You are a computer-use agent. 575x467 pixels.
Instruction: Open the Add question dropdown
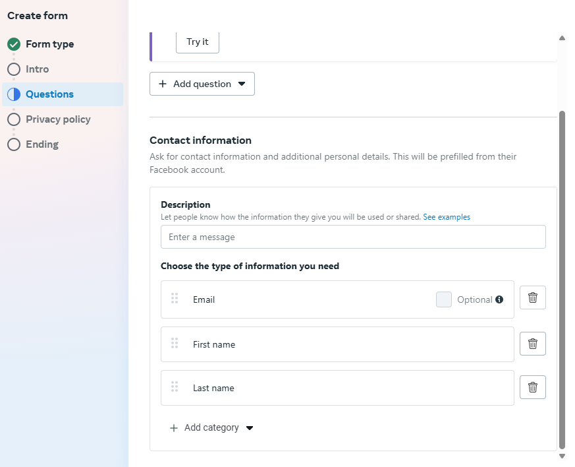point(202,84)
